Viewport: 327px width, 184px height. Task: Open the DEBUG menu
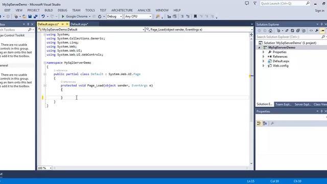point(62,10)
